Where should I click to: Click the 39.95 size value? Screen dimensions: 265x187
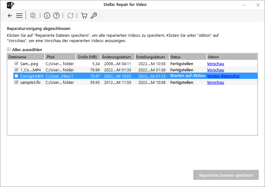[95, 82]
